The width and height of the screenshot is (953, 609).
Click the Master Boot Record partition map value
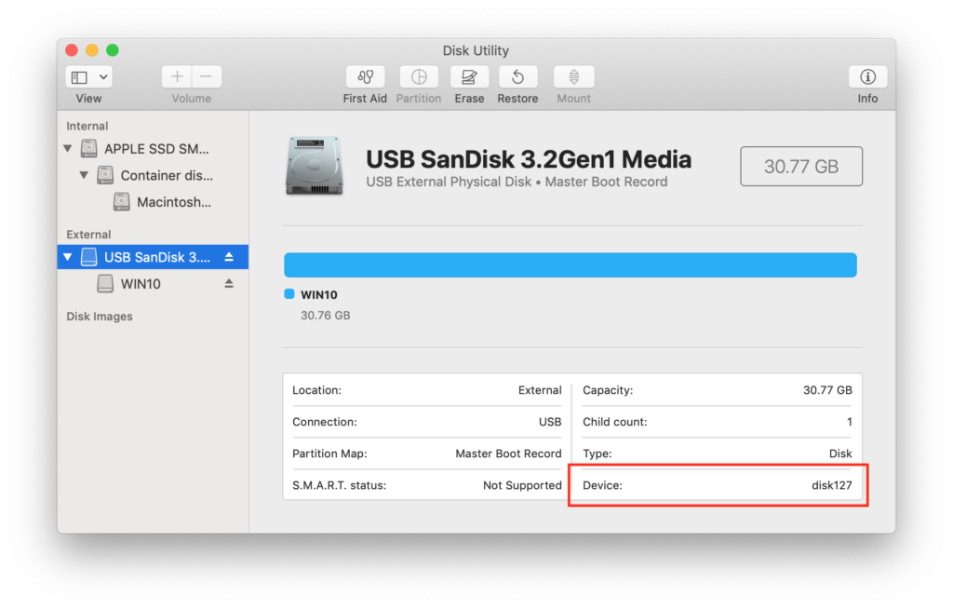508,453
